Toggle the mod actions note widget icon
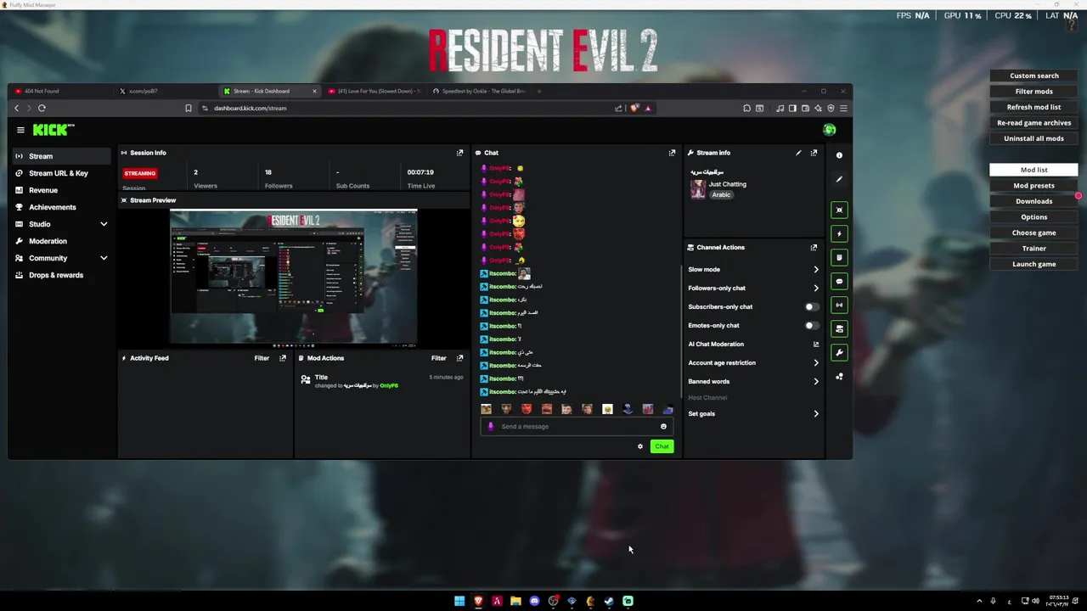Viewport: 1087px width, 611px height. tap(839, 257)
